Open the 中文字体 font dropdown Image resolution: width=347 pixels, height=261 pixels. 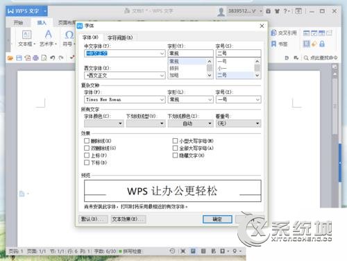coord(162,53)
